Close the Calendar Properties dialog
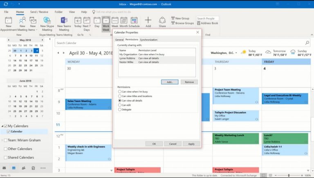Screen dimensions: 314x178 click(x=197, y=32)
